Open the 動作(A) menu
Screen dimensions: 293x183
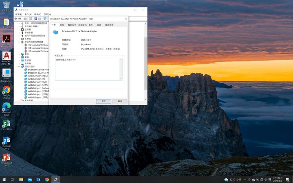[28, 14]
